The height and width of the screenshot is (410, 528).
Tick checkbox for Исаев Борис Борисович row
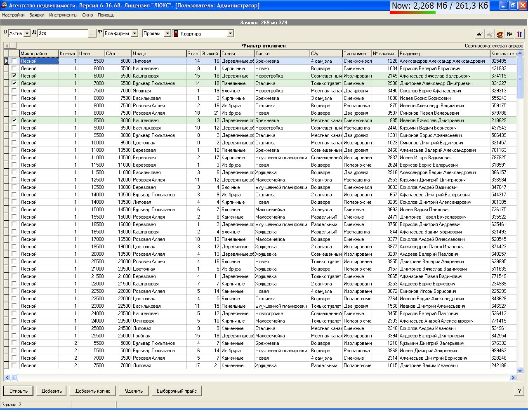click(14, 98)
